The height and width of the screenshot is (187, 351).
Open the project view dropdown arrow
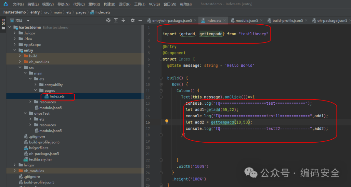[x=28, y=20]
